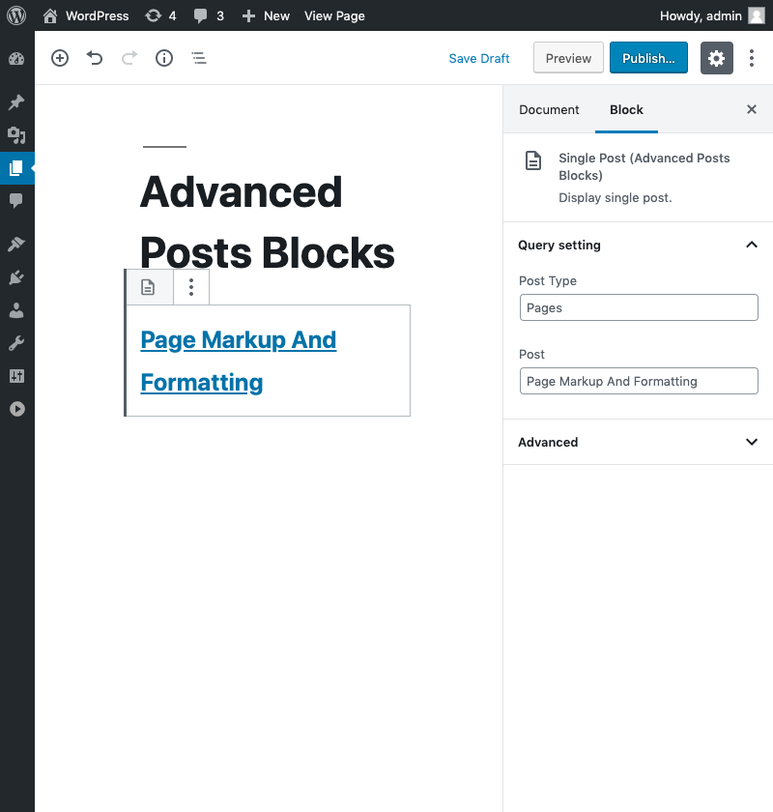The height and width of the screenshot is (812, 773).
Task: Open Tools wrench icon in sidebar
Action: (x=16, y=343)
